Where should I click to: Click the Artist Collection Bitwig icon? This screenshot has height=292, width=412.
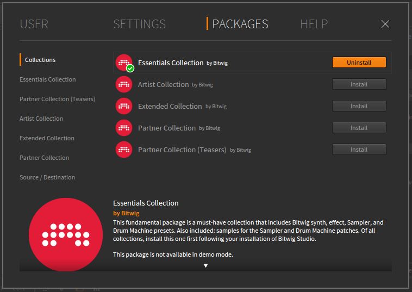pyautogui.click(x=124, y=84)
